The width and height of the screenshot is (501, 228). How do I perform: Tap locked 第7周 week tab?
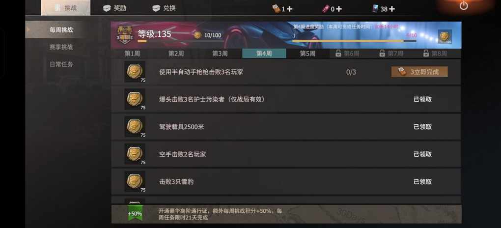(391, 54)
